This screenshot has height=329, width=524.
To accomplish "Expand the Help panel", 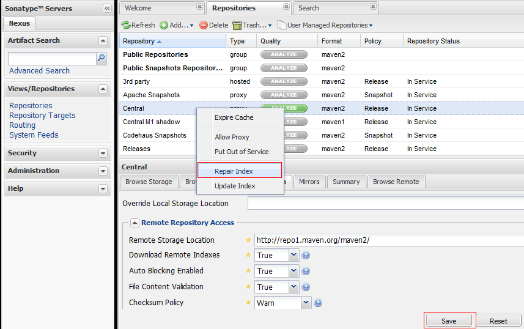I will [103, 189].
